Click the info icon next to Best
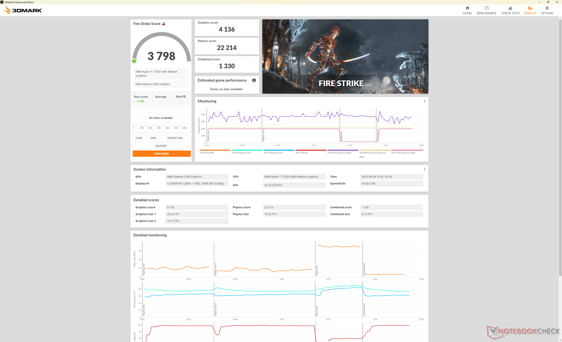This screenshot has height=342, width=562. [x=184, y=97]
